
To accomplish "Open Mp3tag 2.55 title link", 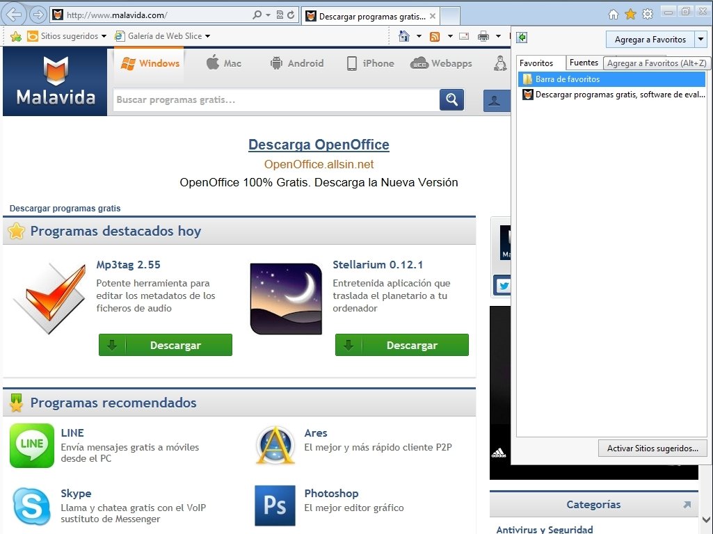I will tap(128, 264).
